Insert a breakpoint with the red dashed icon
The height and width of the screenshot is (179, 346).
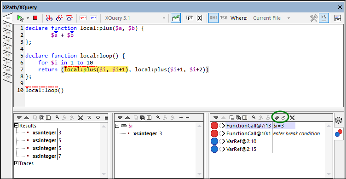point(83,18)
